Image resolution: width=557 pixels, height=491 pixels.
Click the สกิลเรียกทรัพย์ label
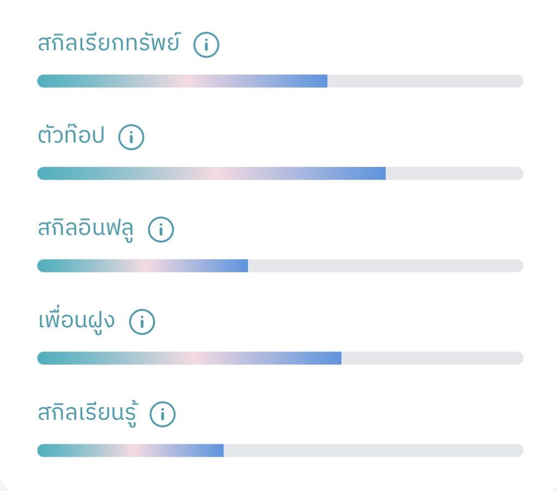[109, 44]
